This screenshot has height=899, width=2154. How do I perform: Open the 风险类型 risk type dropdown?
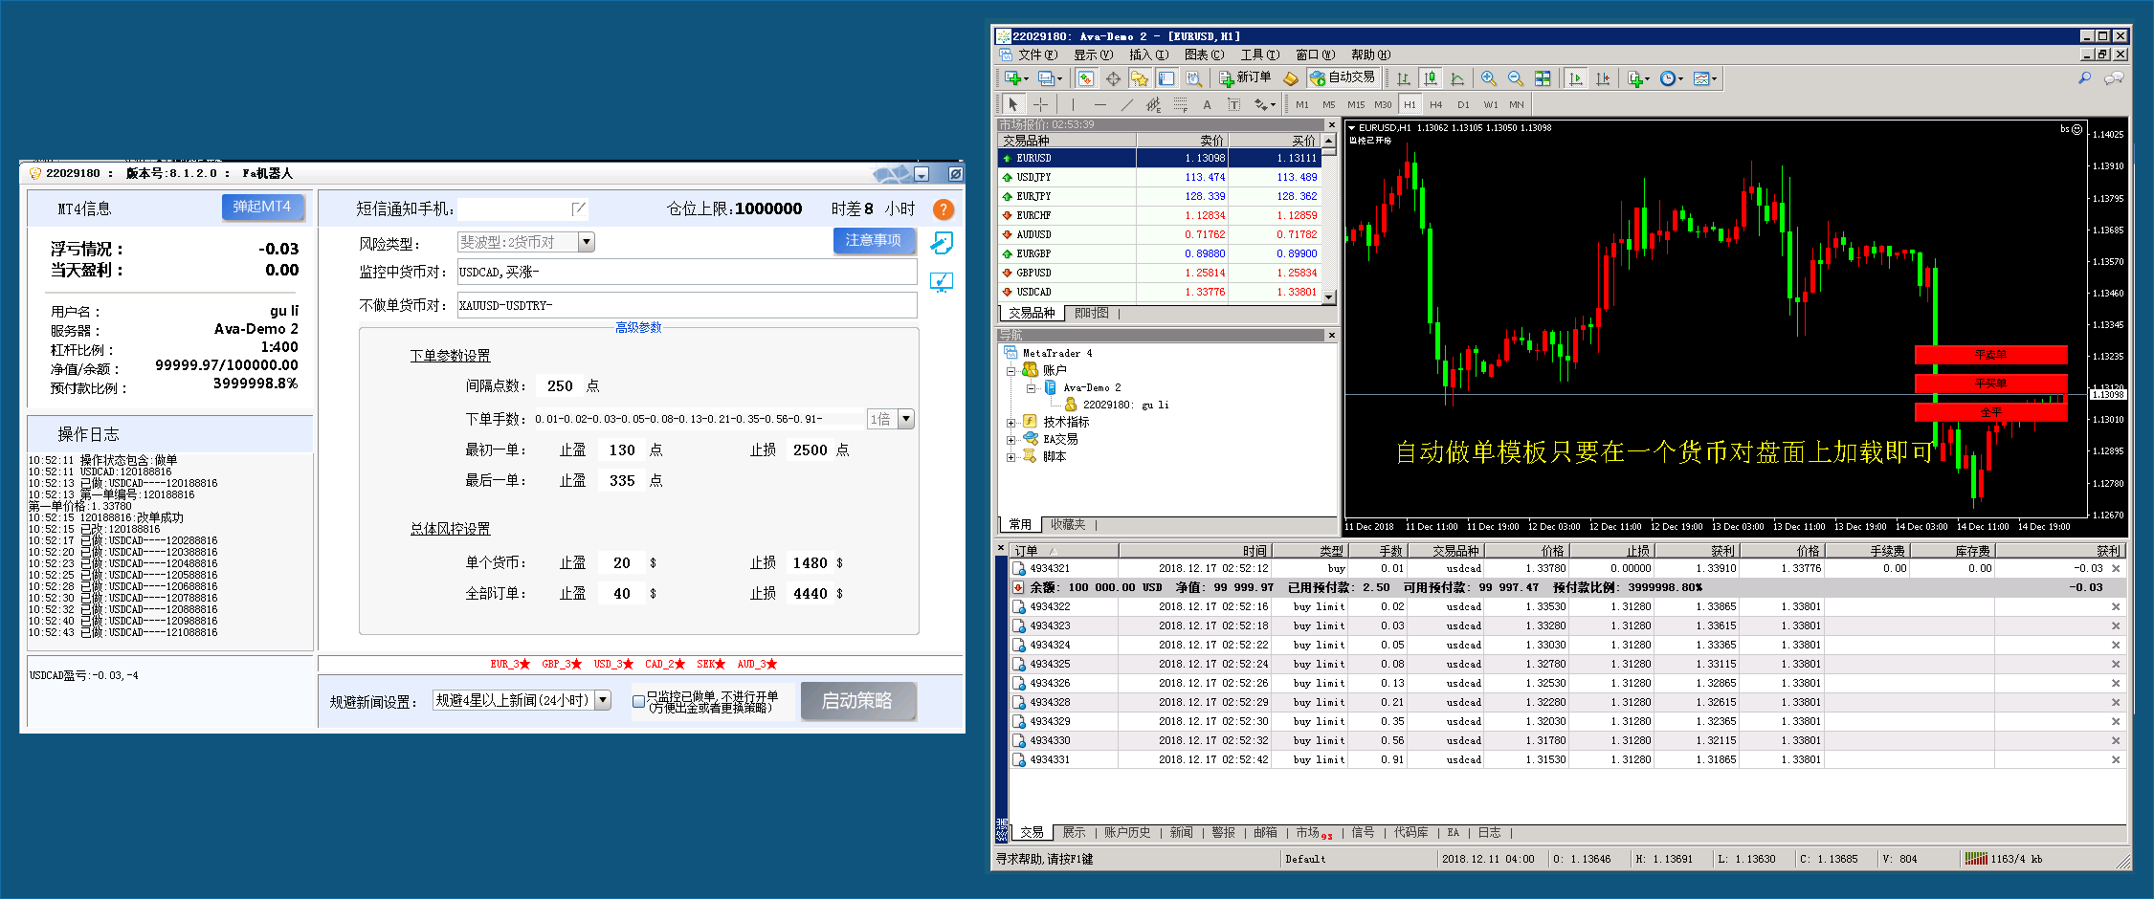point(587,243)
